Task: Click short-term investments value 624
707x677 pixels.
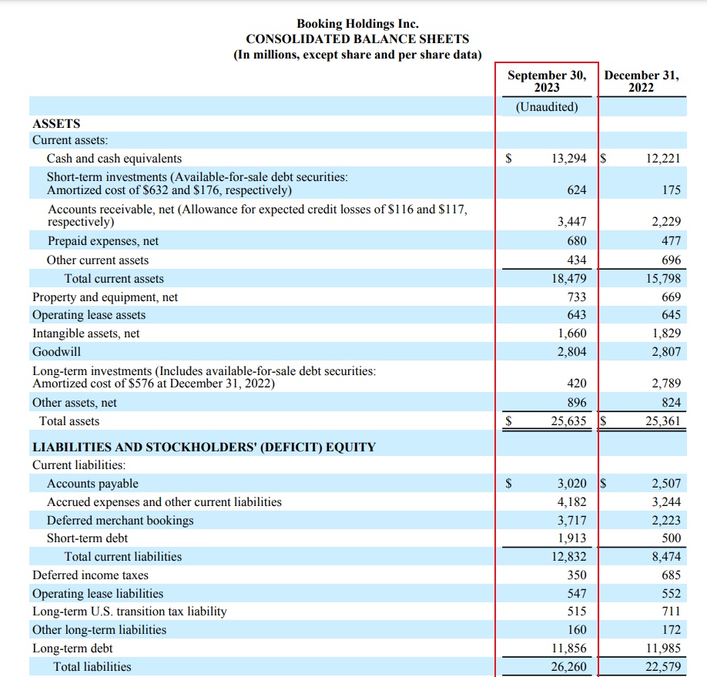Action: pos(577,190)
